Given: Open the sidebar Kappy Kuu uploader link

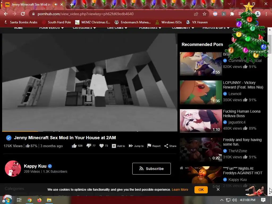Looking at the screenshot, I should point(237,180).
